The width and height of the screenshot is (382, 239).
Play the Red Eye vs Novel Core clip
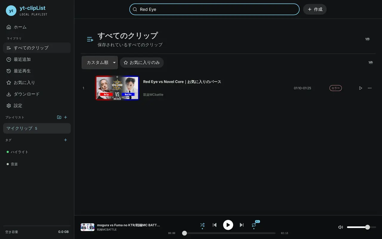coord(361,88)
